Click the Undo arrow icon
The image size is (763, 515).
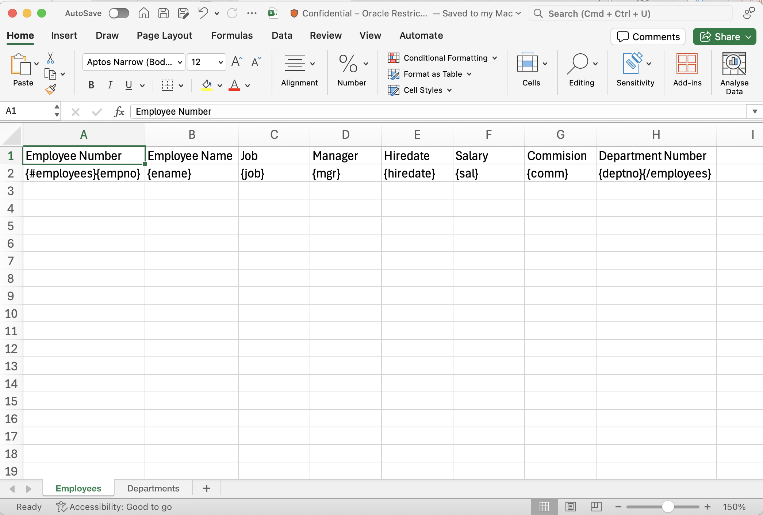tap(203, 14)
